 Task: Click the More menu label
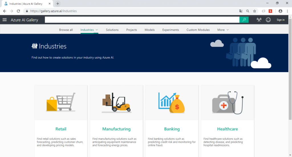point(221,30)
